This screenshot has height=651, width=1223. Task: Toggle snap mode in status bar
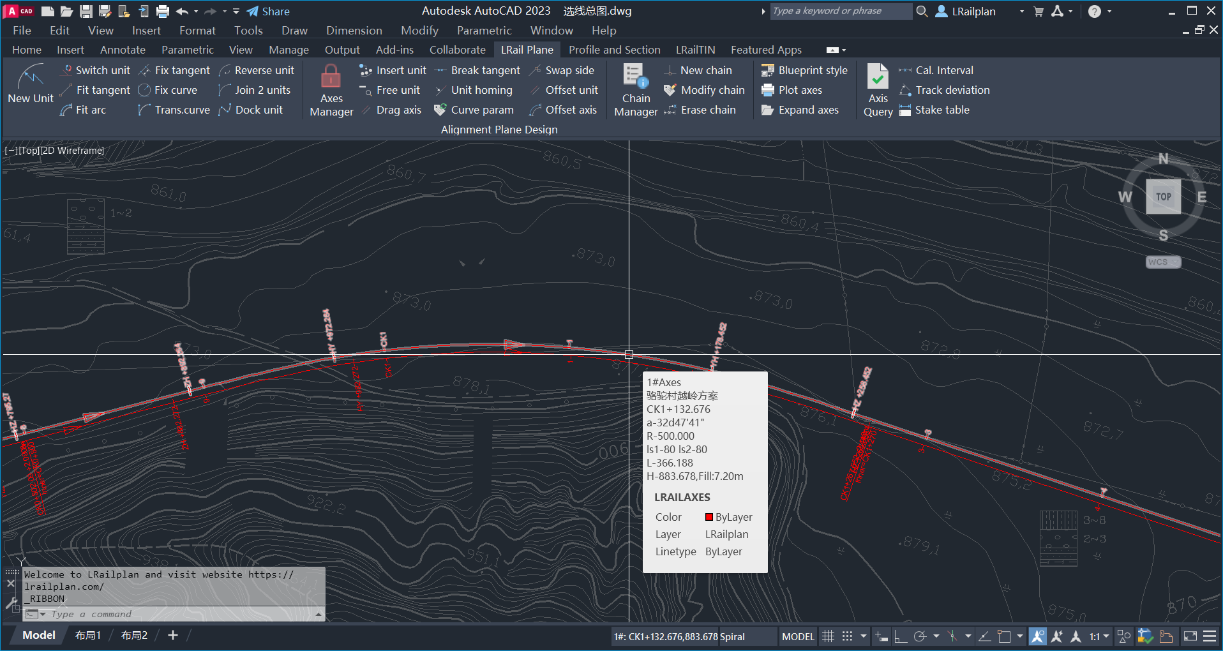[847, 636]
